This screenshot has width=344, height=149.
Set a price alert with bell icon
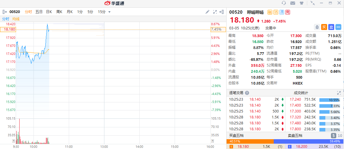[317, 27]
